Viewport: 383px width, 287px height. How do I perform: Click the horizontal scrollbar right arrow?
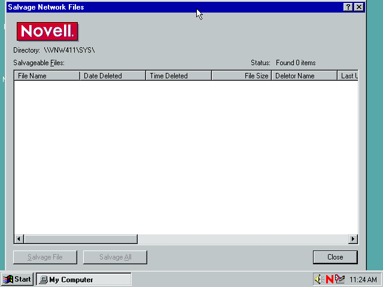(353, 239)
